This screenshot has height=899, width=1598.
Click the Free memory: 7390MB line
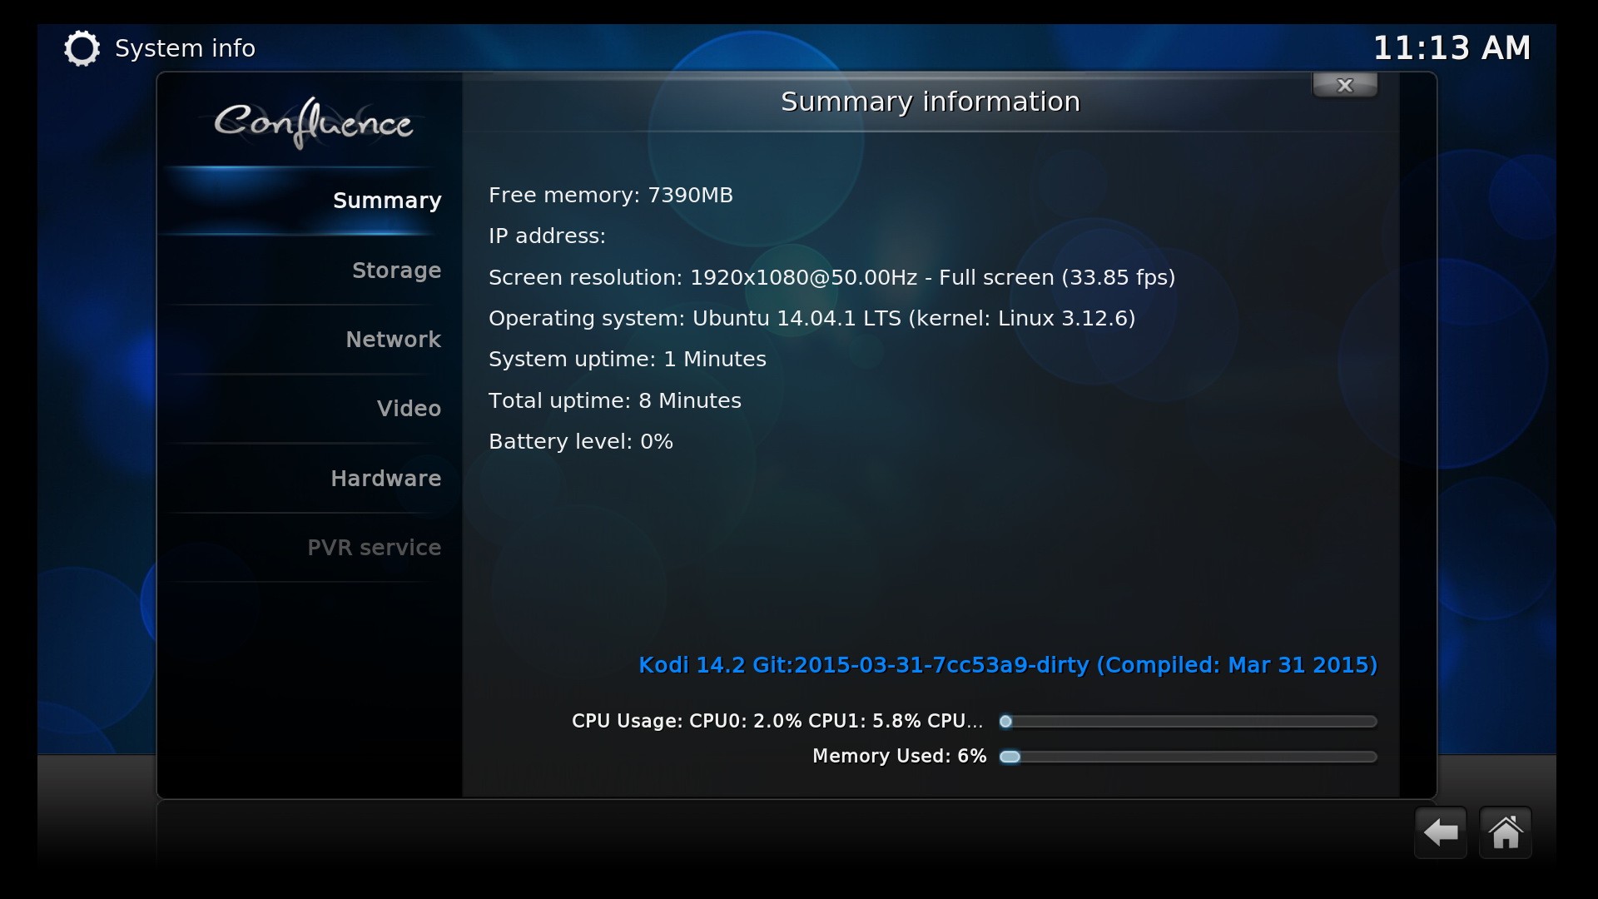(x=611, y=195)
